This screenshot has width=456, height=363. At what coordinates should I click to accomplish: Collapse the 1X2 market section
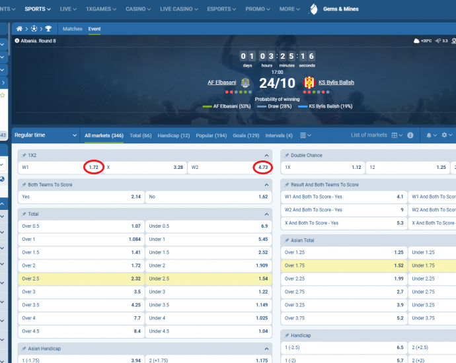pos(266,156)
